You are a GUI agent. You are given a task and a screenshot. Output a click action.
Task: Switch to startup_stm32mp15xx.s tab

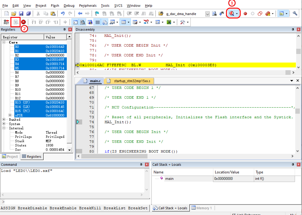click(x=129, y=81)
